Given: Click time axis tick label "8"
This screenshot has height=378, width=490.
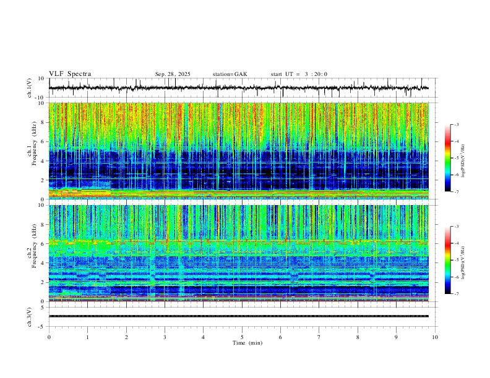Looking at the screenshot, I should coord(358,337).
